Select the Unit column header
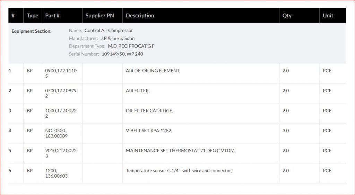Screen dimensions: 355x195 pyautogui.click(x=328, y=16)
